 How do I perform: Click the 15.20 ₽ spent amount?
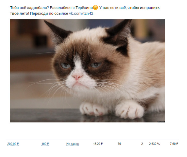click(98, 144)
